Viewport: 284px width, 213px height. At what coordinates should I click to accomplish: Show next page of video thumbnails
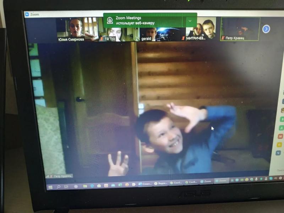266,29
